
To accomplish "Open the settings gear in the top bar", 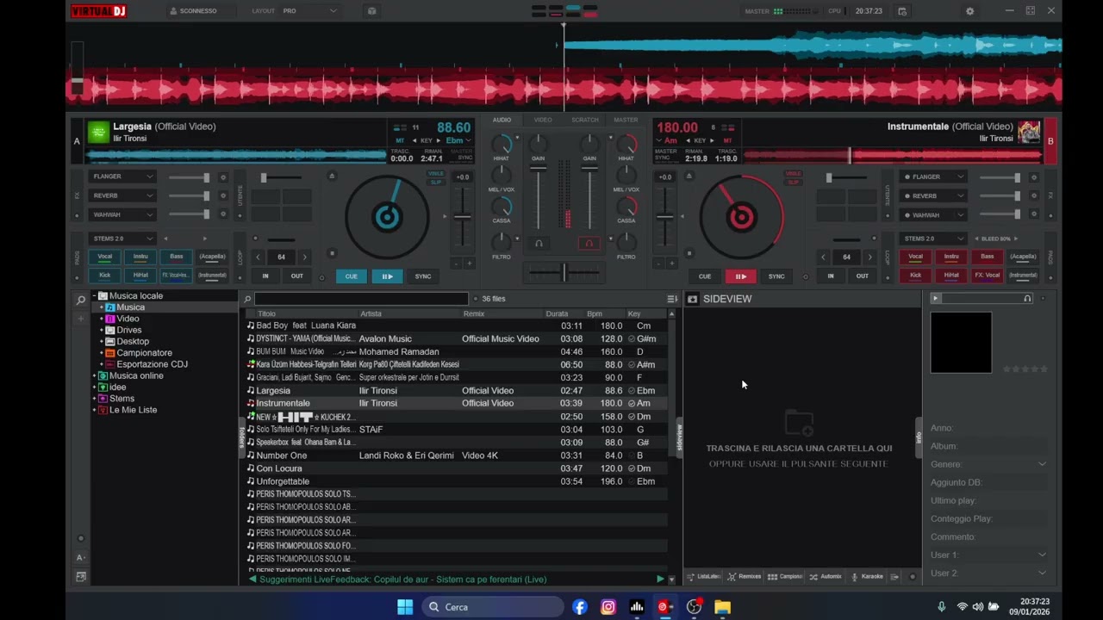I will (x=969, y=11).
